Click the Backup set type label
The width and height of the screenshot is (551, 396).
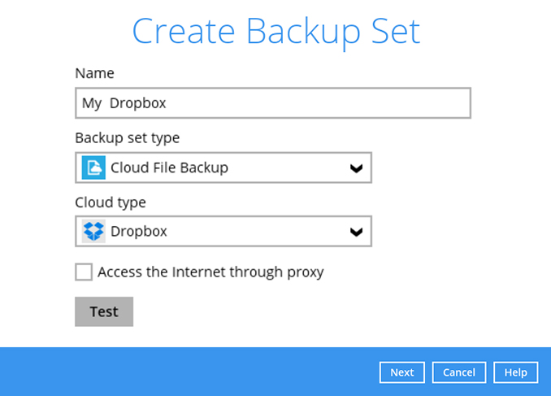(x=128, y=137)
